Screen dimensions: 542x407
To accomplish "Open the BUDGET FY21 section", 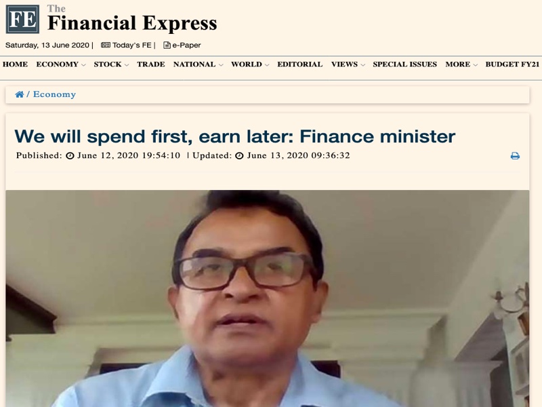I will (512, 64).
